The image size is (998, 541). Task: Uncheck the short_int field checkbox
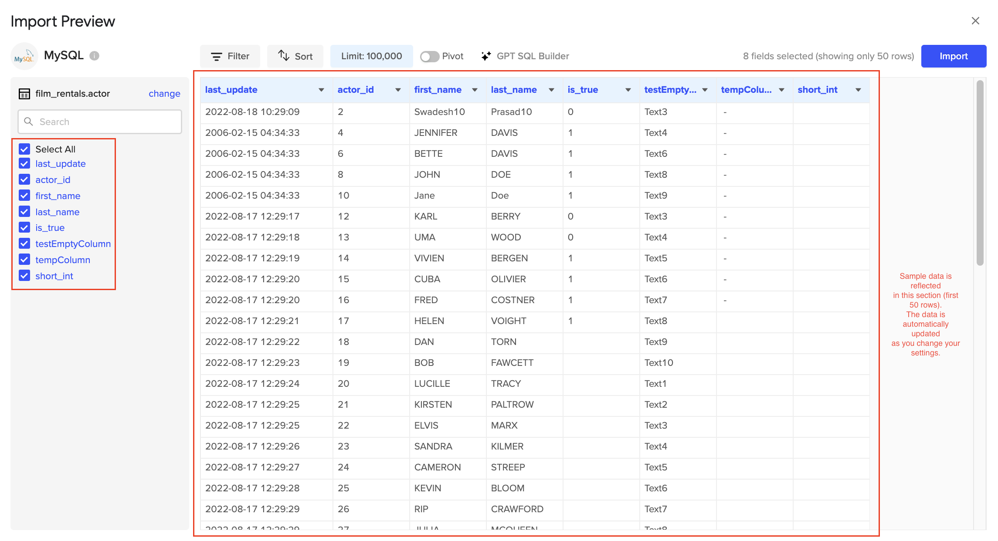point(24,276)
